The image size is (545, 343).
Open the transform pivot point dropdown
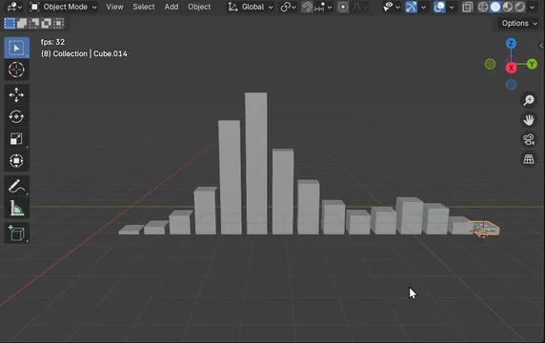click(x=288, y=7)
